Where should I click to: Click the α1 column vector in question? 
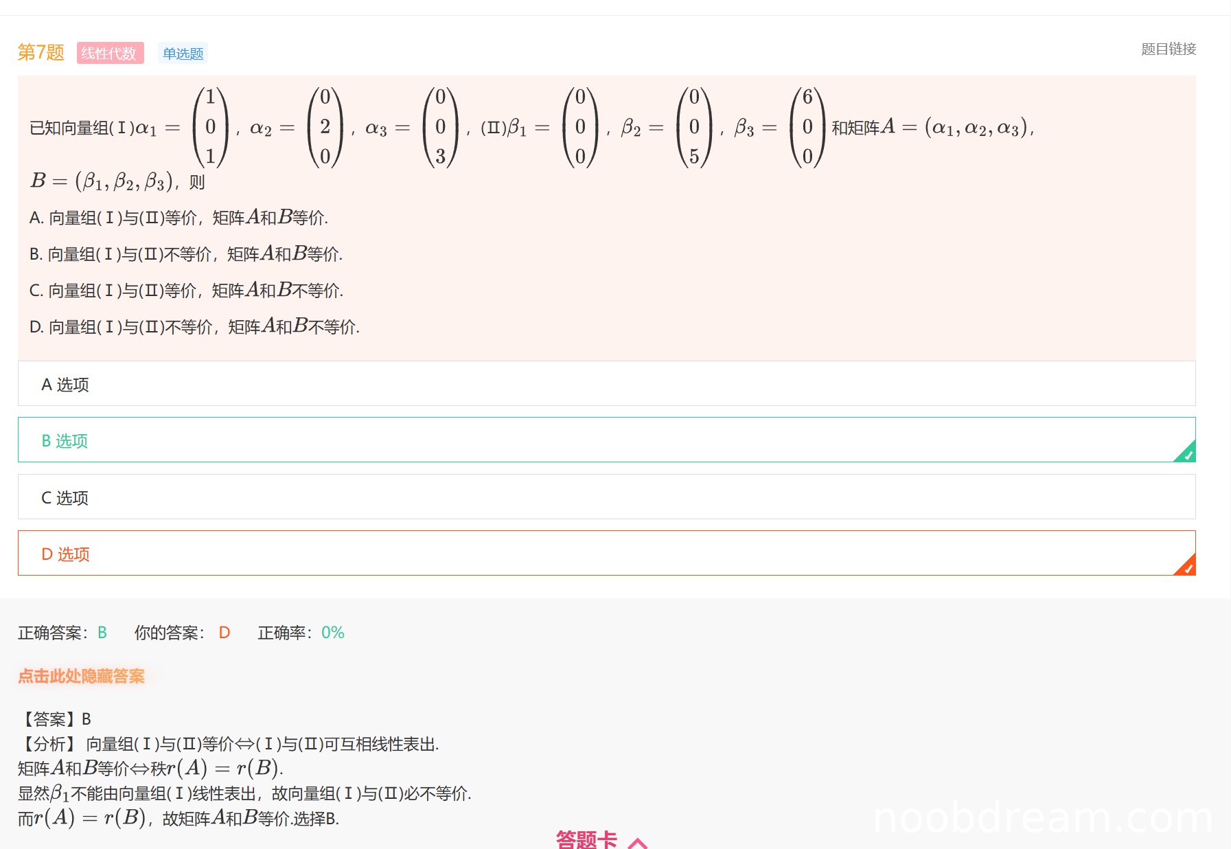tap(210, 127)
